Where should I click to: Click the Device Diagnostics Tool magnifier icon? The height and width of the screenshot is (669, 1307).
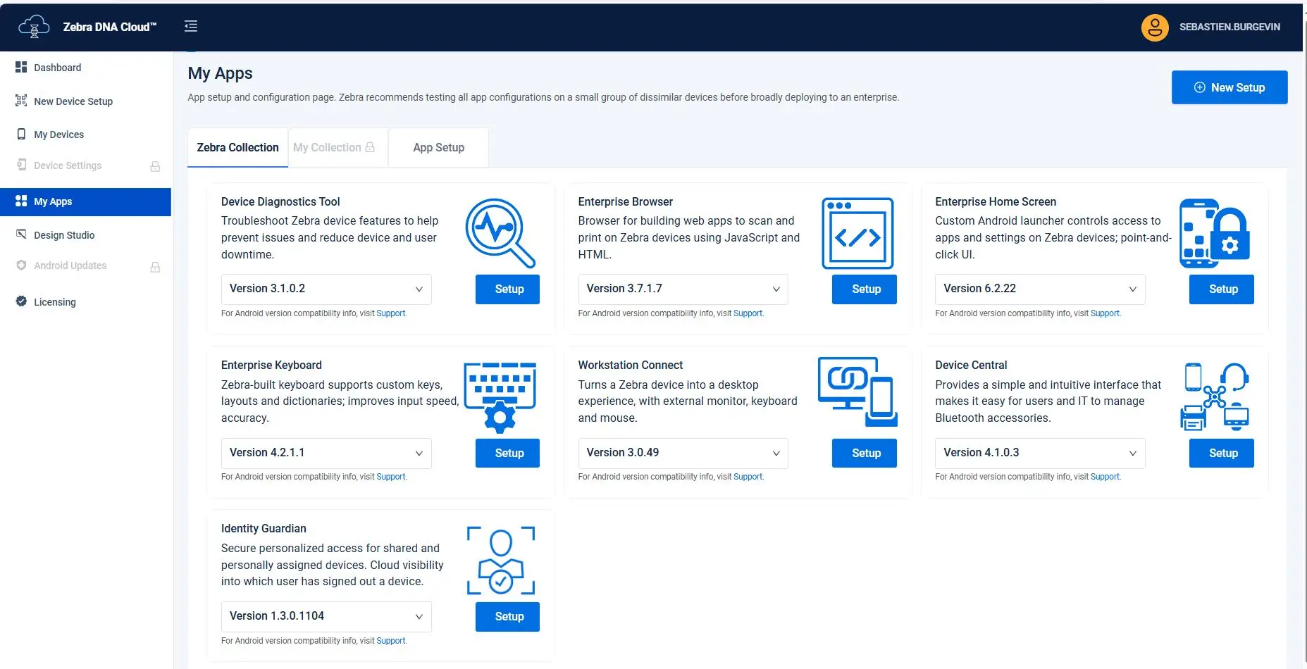[x=500, y=233]
